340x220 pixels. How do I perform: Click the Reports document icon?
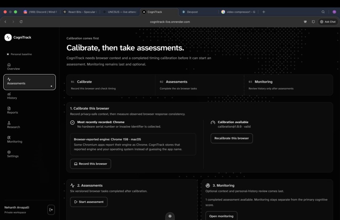9,109
